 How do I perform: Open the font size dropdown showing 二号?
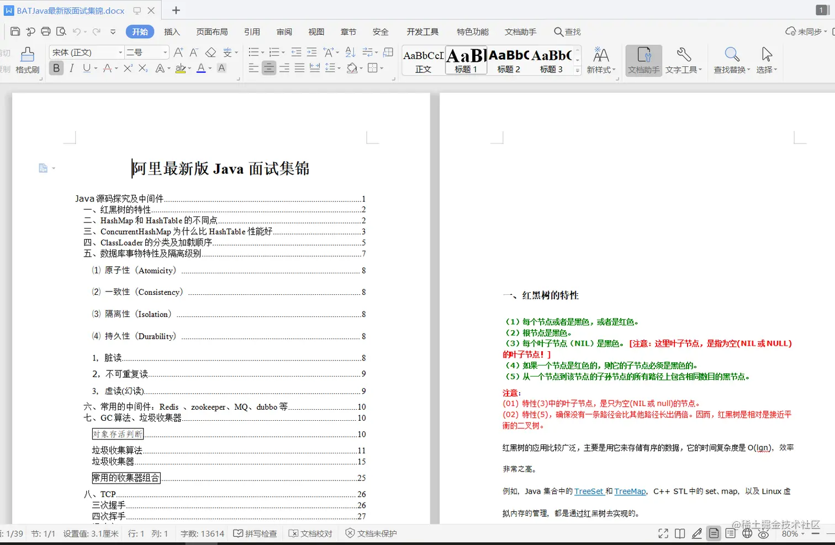pyautogui.click(x=145, y=52)
